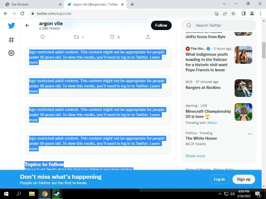Open Steam from the taskbar
266x199 pixels.
click(x=57, y=194)
